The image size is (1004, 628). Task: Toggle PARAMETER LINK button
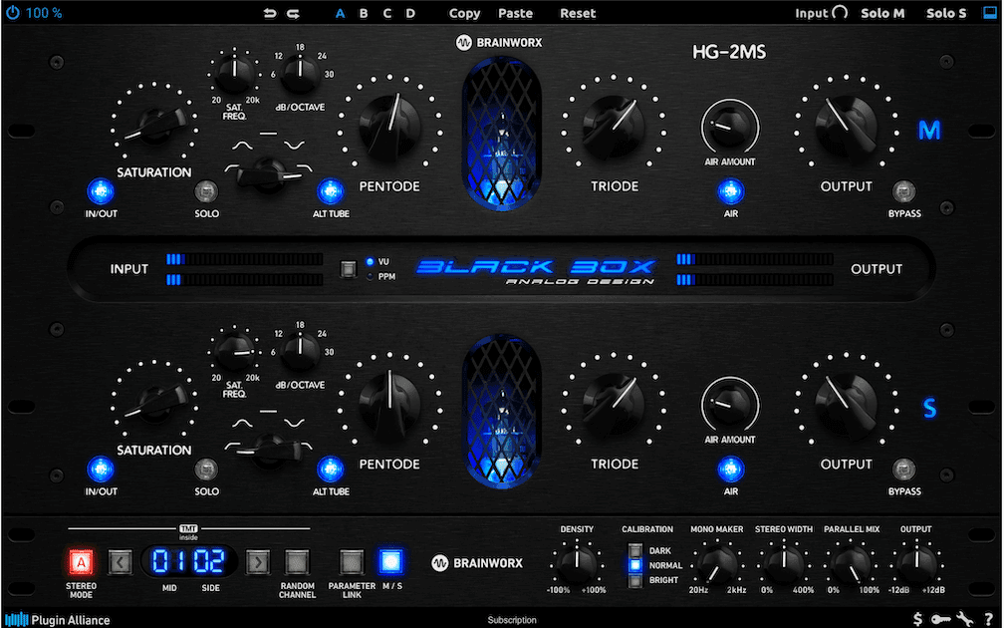coord(351,562)
